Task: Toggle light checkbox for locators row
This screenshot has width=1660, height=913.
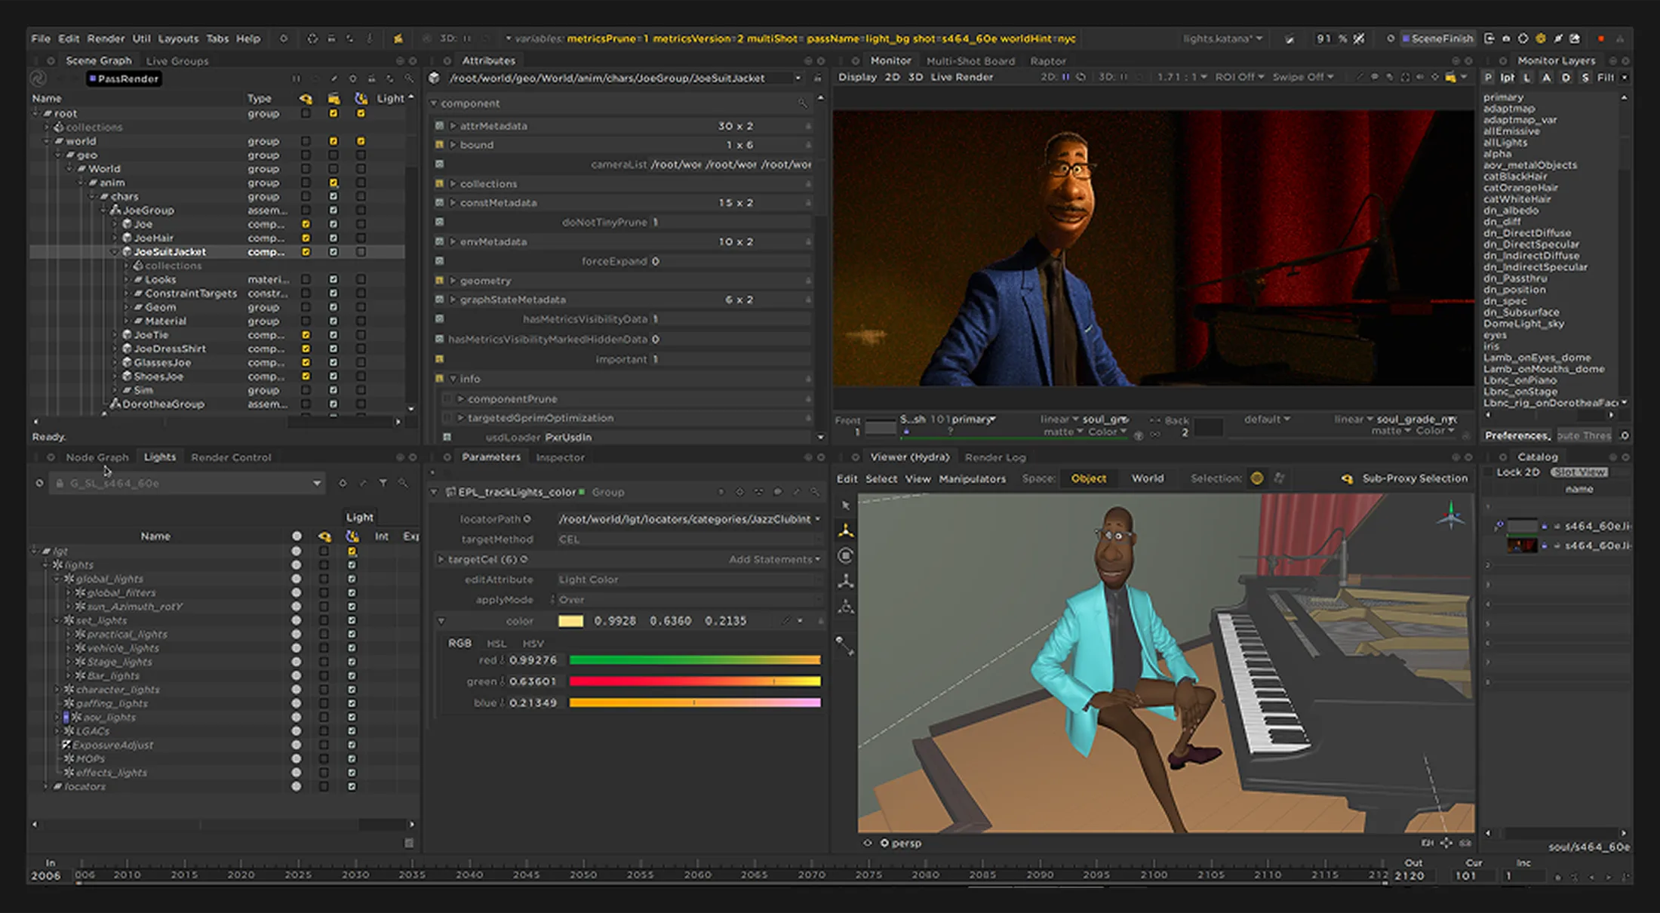Action: click(x=352, y=786)
